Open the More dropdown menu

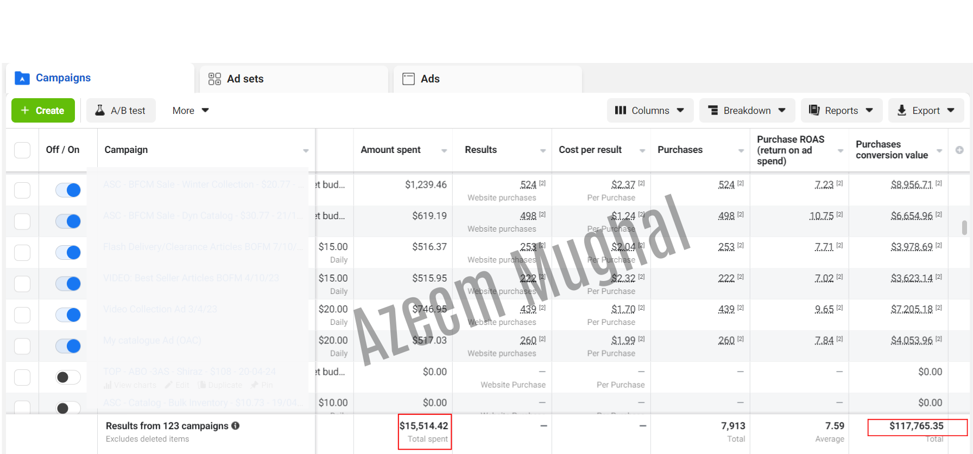coord(190,111)
